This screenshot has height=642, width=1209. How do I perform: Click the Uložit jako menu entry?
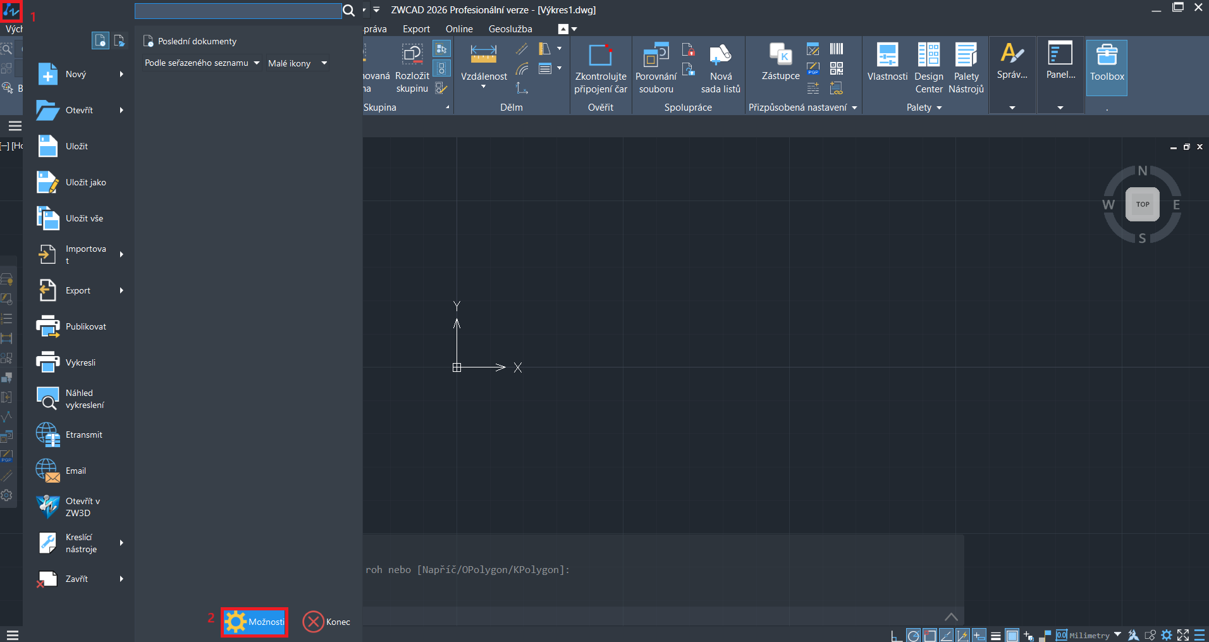(85, 182)
